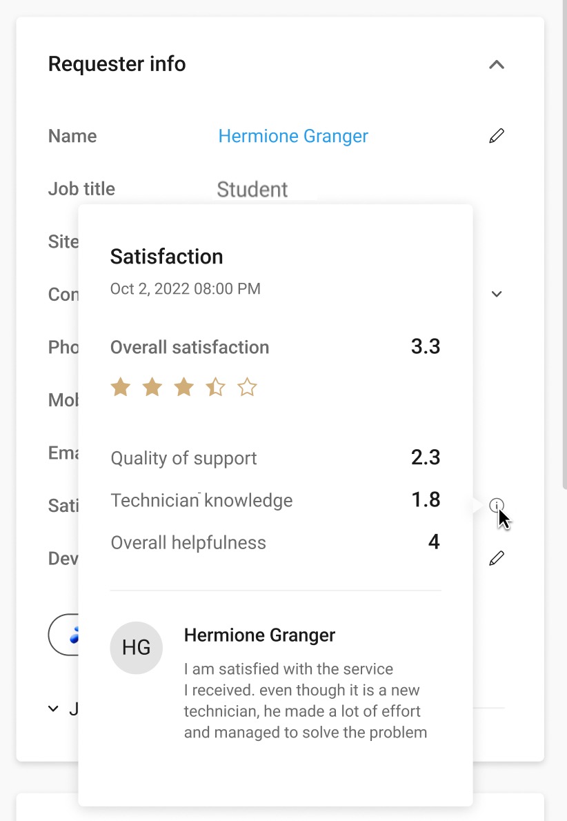Click the Overall satisfaction score 3.3
The image size is (567, 821).
coord(425,346)
